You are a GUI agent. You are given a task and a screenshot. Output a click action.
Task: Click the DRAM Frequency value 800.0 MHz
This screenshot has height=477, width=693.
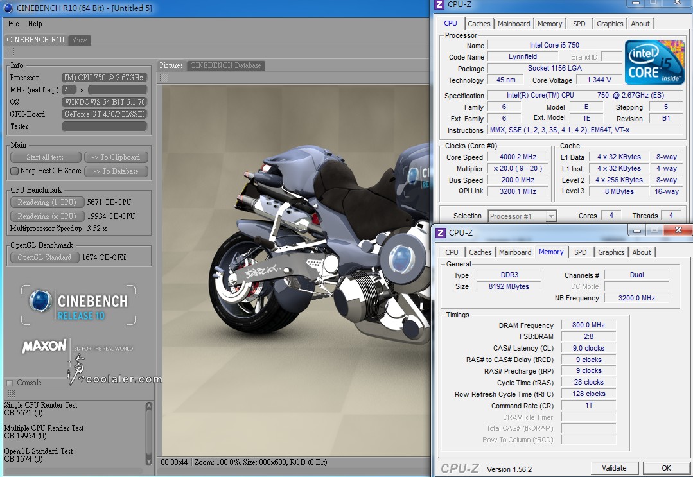click(x=589, y=325)
